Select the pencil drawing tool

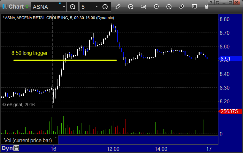(x=118, y=7)
